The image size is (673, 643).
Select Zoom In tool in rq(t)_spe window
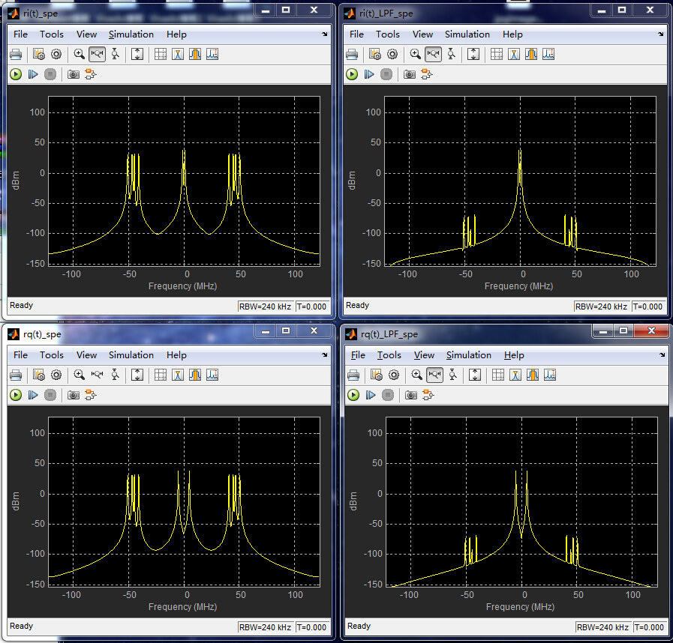pyautogui.click(x=79, y=375)
